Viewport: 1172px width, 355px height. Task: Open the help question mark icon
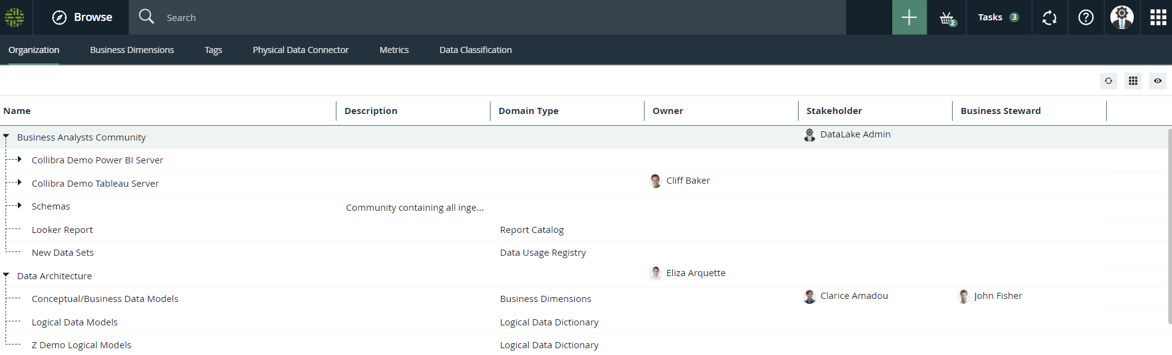[1086, 17]
